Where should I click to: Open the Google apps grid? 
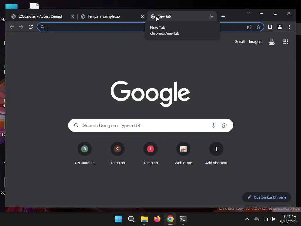[286, 42]
